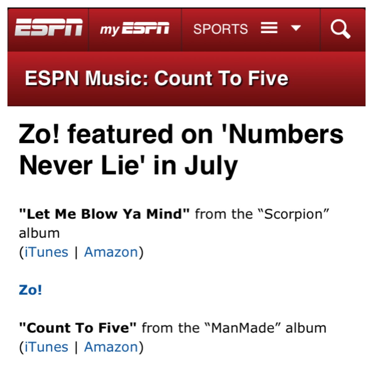This screenshot has height=373, width=373.
Task: Click the separator bar under the Scorpion entry
Action: coord(76,252)
